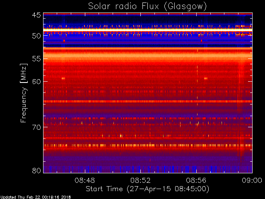Click the "08:56" time tick label

tap(196, 180)
